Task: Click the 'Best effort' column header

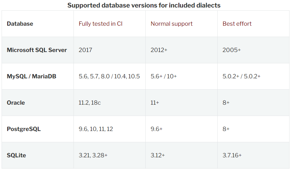Action: tap(237, 24)
